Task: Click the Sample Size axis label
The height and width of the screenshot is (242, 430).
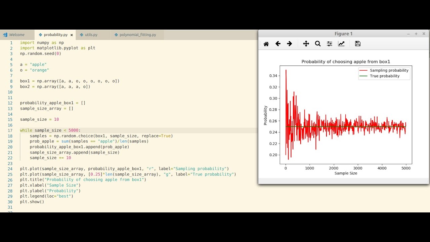Action: (x=346, y=173)
